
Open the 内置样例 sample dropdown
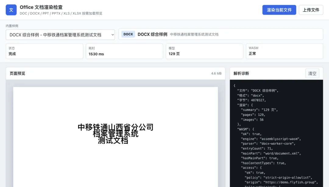60,35
